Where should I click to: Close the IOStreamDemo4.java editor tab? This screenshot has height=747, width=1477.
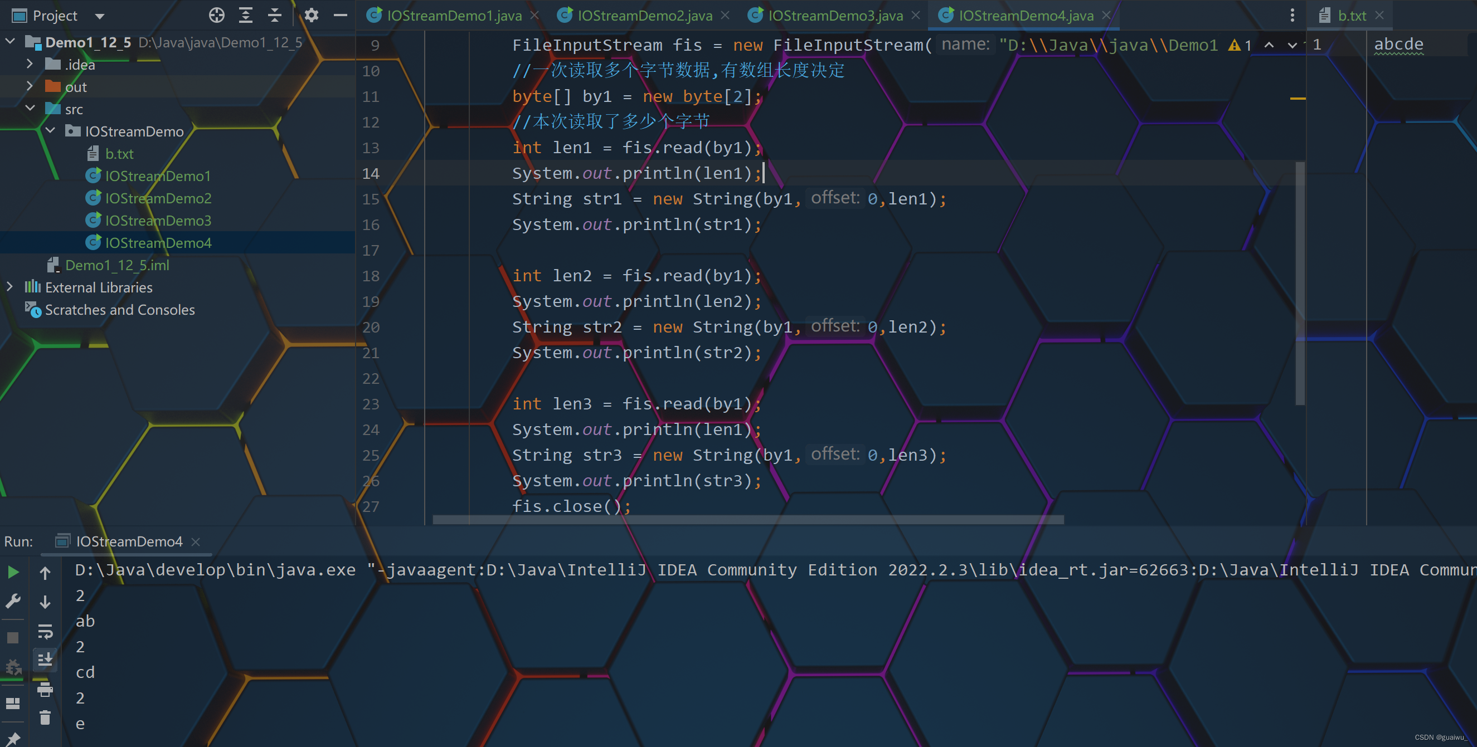[x=1106, y=16]
